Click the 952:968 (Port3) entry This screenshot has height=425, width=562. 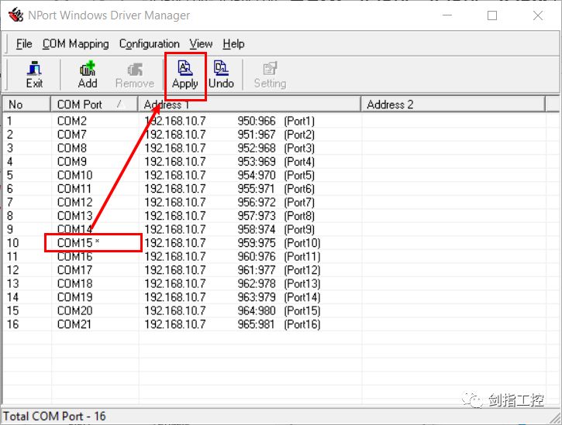(276, 148)
